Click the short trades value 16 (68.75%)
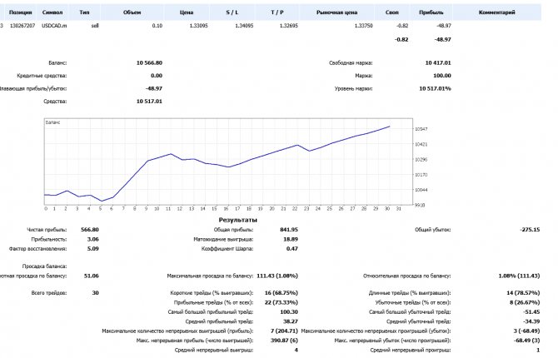The image size is (558, 358). [281, 293]
